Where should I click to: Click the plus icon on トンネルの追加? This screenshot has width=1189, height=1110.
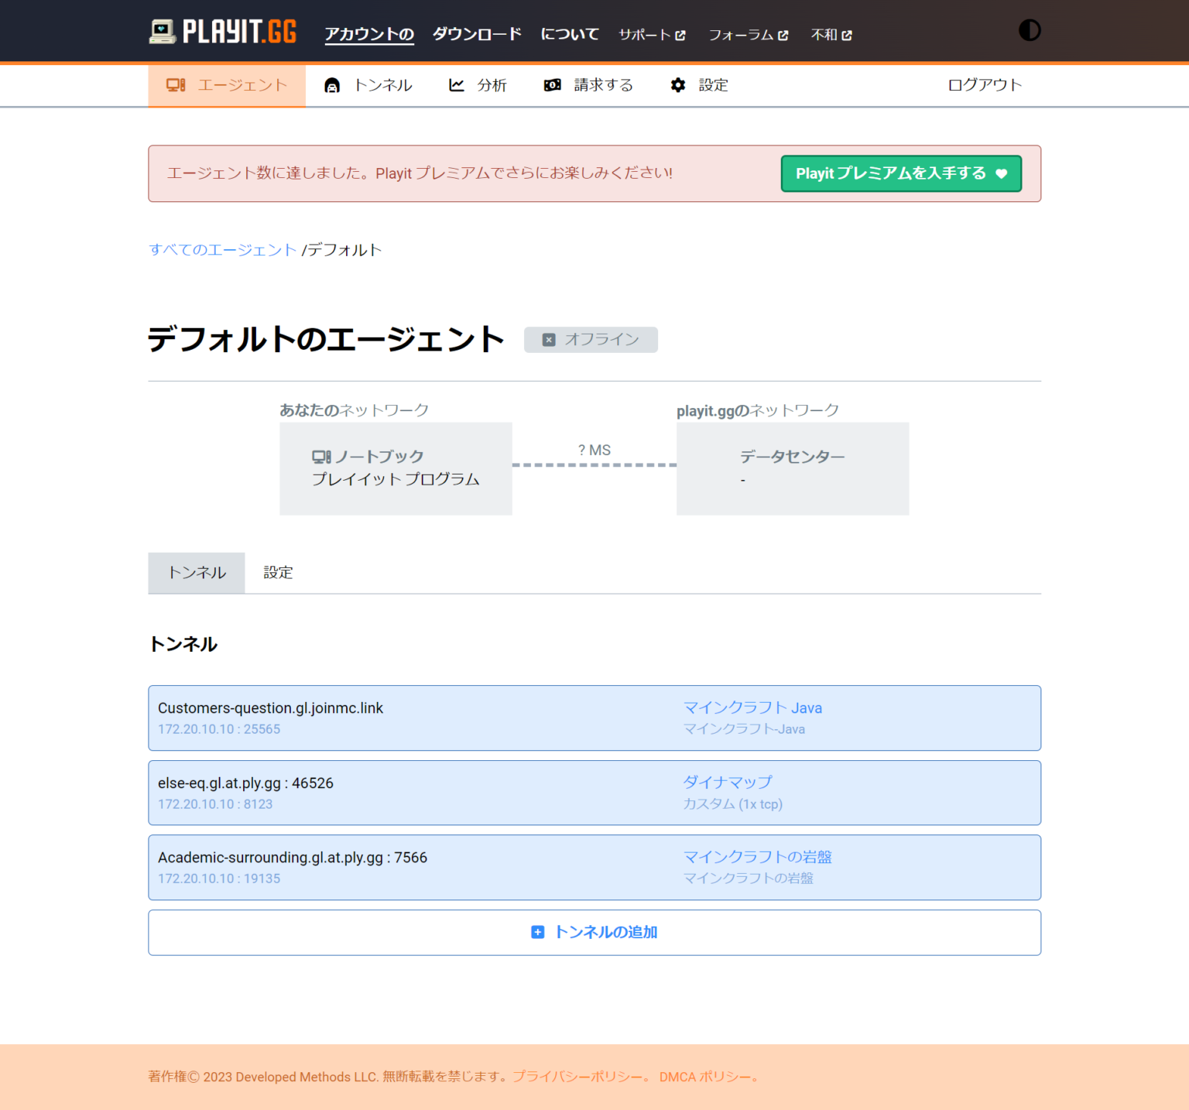tap(537, 932)
